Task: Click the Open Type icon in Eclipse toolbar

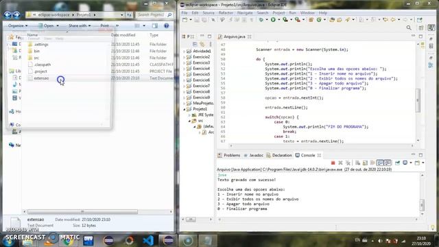Action: 332,20
